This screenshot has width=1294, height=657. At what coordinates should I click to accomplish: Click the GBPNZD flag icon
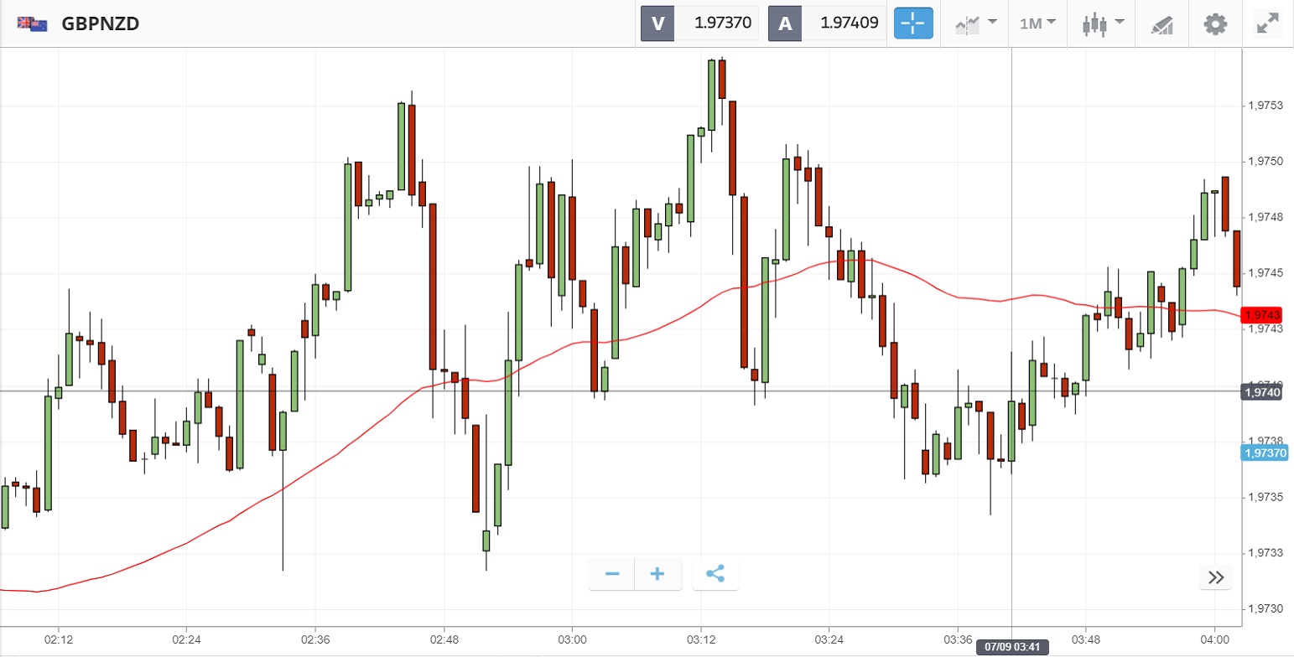(x=32, y=23)
